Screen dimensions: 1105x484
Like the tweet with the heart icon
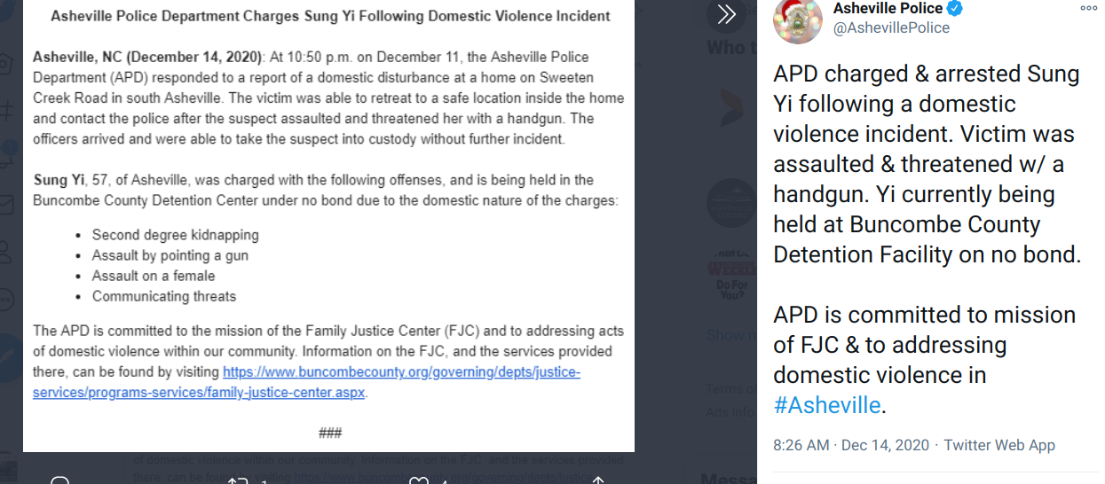[x=418, y=480]
